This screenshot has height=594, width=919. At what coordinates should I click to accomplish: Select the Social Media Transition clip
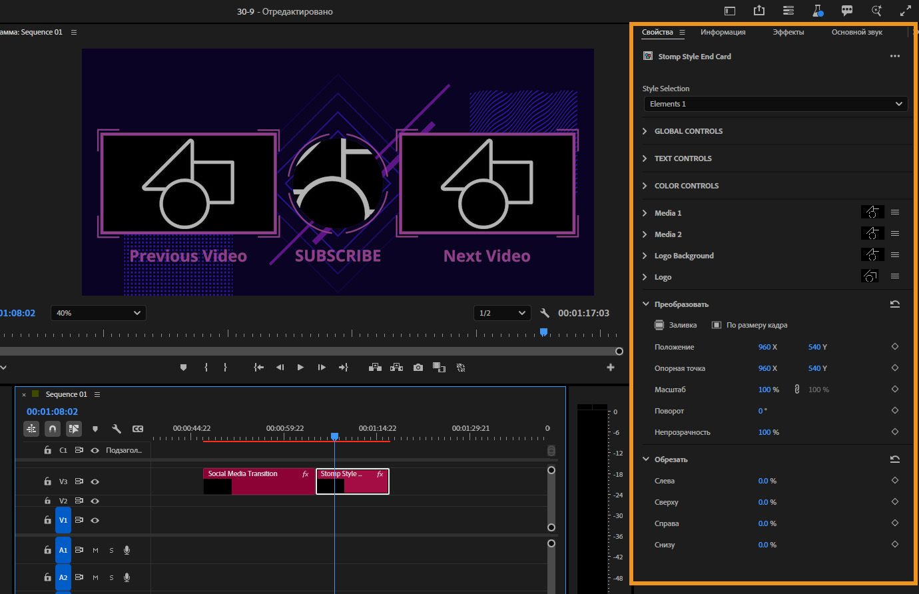point(258,481)
